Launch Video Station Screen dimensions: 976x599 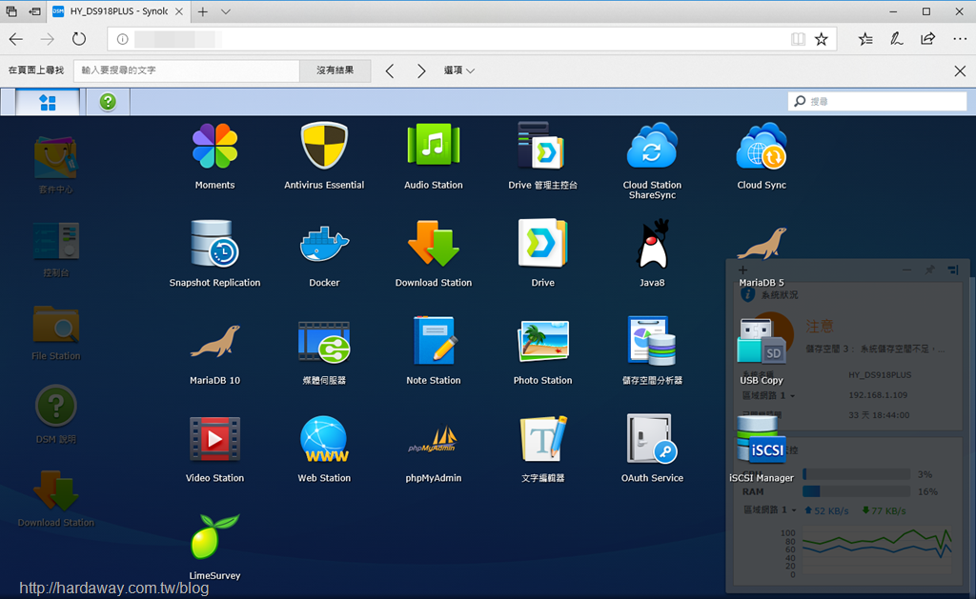pyautogui.click(x=214, y=439)
